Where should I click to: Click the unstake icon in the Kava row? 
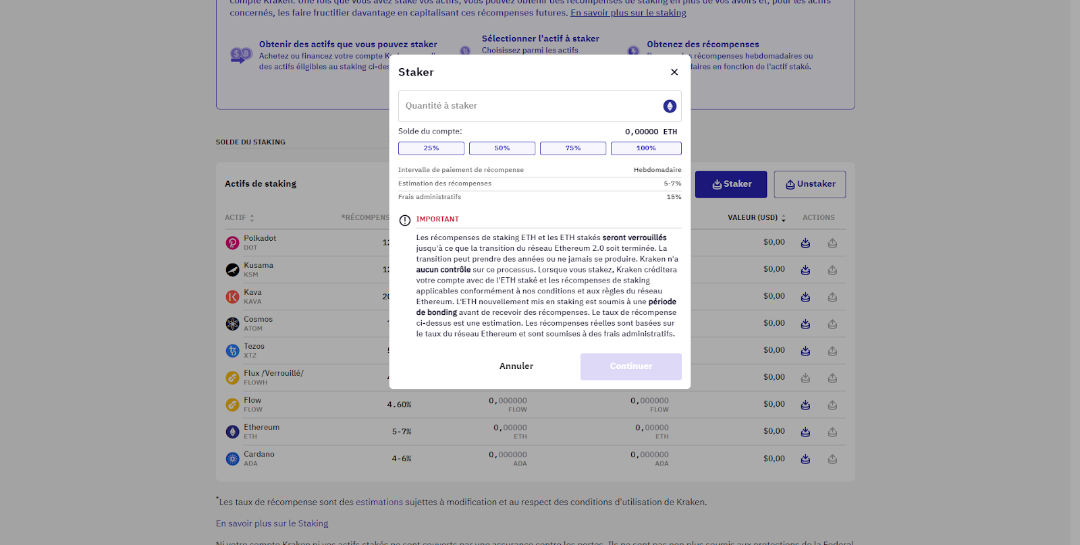coord(832,297)
